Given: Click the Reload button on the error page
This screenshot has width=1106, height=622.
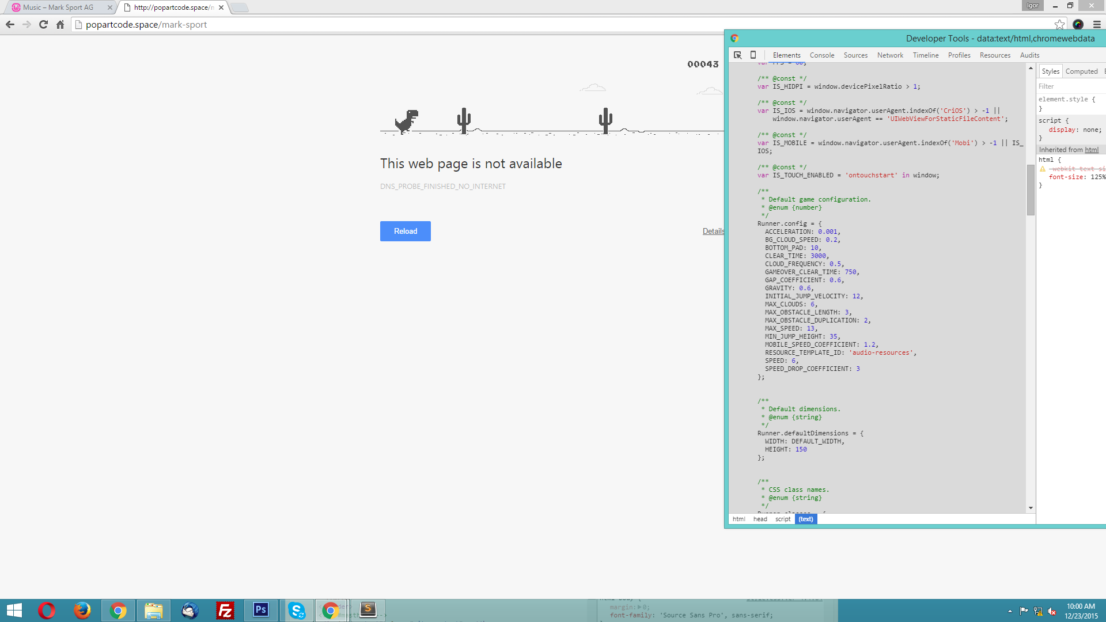Looking at the screenshot, I should click(x=405, y=231).
